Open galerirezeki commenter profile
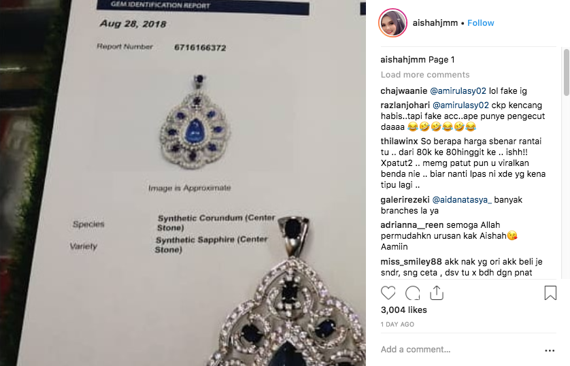 pyautogui.click(x=405, y=199)
